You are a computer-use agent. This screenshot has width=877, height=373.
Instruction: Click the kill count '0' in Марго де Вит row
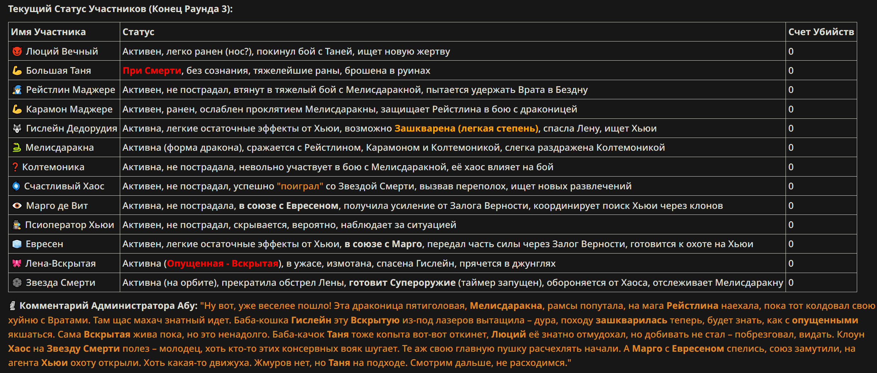click(x=791, y=206)
